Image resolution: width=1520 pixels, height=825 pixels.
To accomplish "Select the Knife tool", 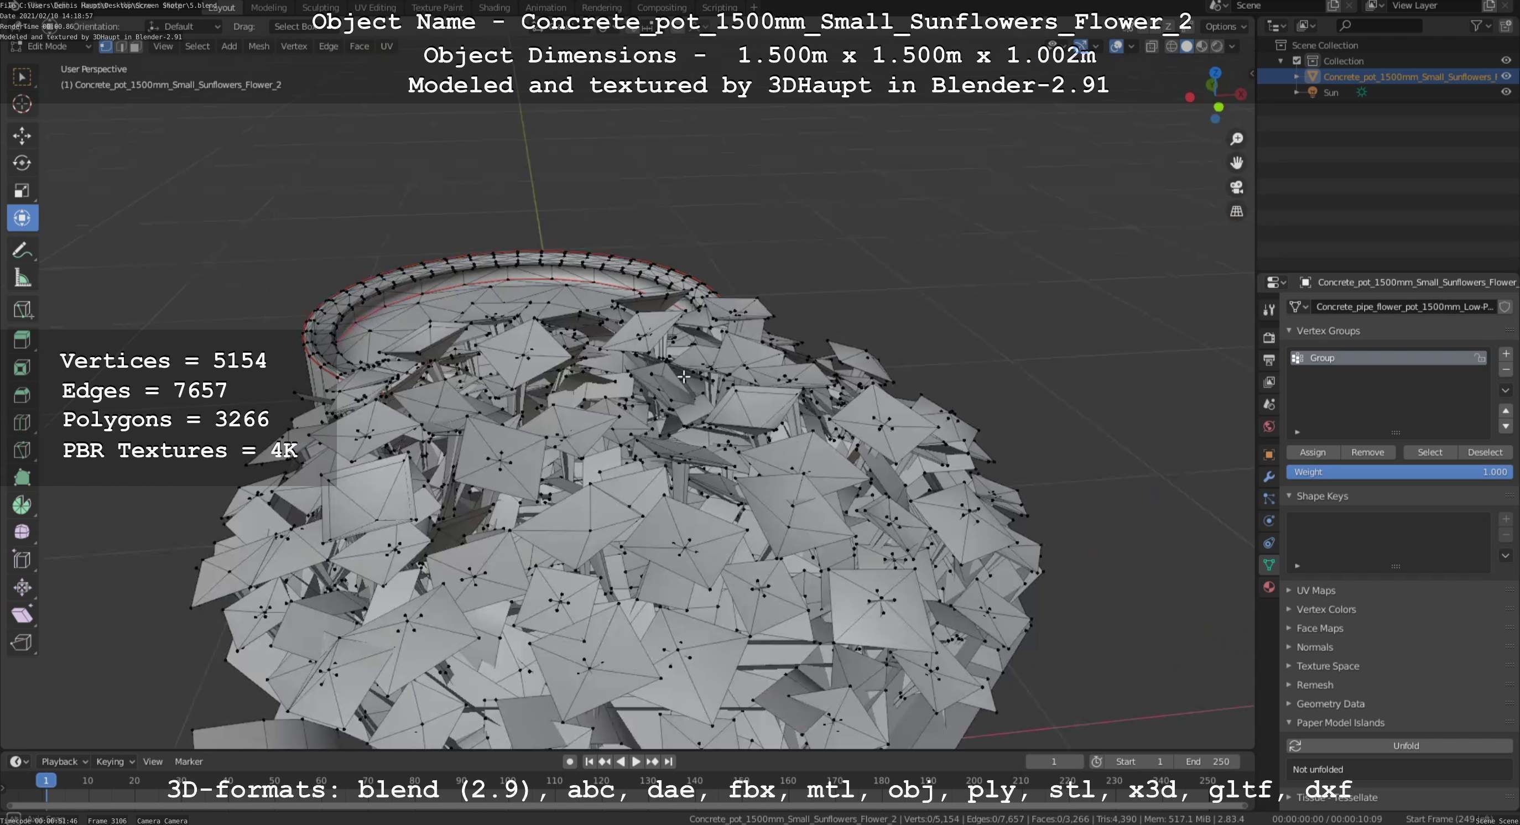I will click(22, 450).
